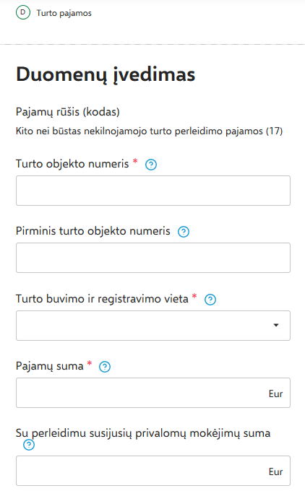305x496 pixels.
Task: Click the Eur suffix in Pajamų suma field
Action: pos(275,393)
